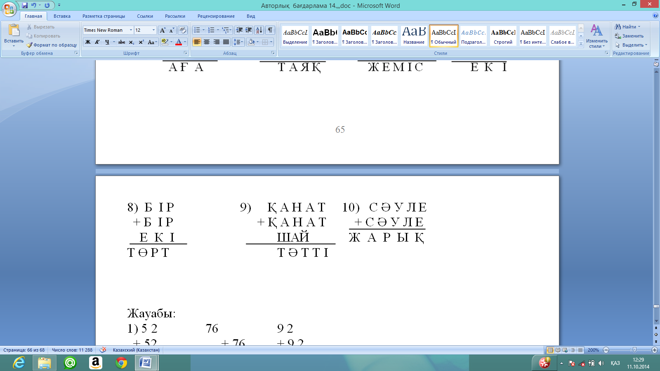Toggle bold formatting with Ж button
The width and height of the screenshot is (660, 371).
click(88, 42)
